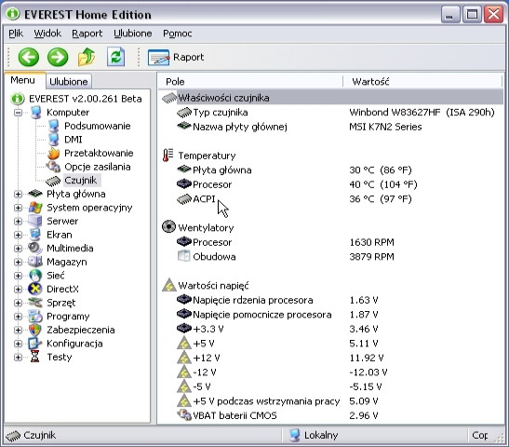Click the Płyta główna tree icon
Viewport: 509px width, 447px height.
coord(35,194)
